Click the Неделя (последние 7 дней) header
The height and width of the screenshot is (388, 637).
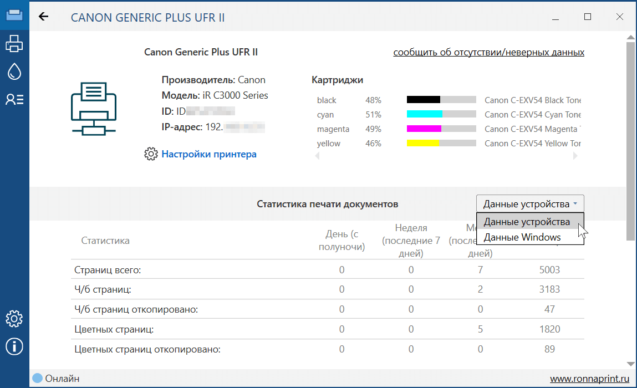click(x=411, y=241)
